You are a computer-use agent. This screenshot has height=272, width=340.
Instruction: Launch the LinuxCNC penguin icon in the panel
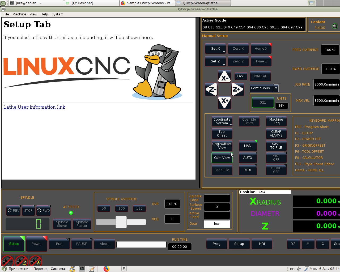click(x=72, y=269)
